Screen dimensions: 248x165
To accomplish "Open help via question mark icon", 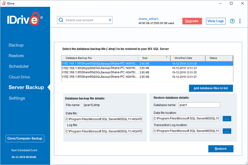I will 232,21.
